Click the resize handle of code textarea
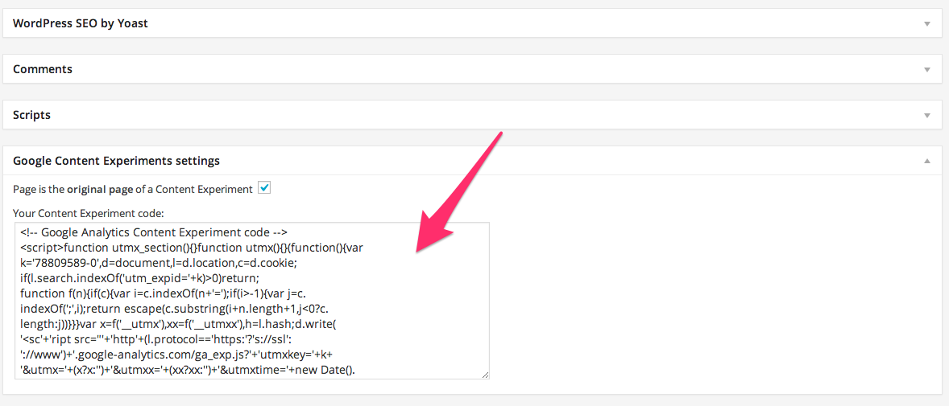949x406 pixels. [484, 374]
